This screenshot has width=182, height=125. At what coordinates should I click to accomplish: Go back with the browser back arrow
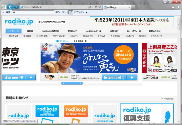(x=10, y=7)
